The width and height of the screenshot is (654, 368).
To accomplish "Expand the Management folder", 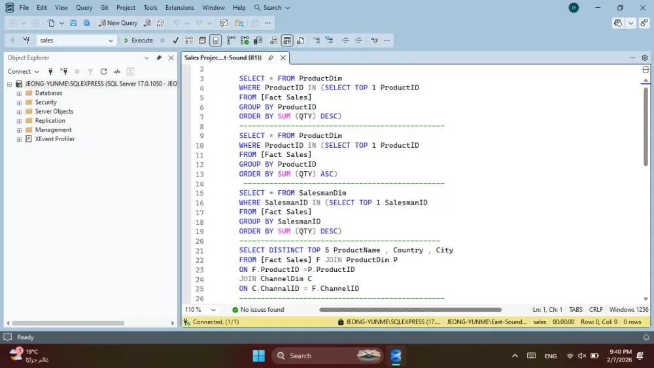I will (19, 129).
